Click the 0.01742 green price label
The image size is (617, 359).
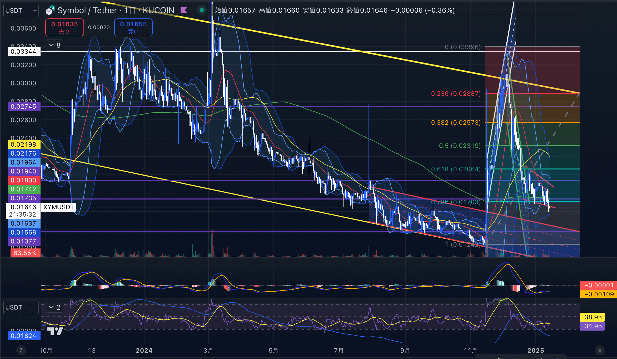(24, 189)
